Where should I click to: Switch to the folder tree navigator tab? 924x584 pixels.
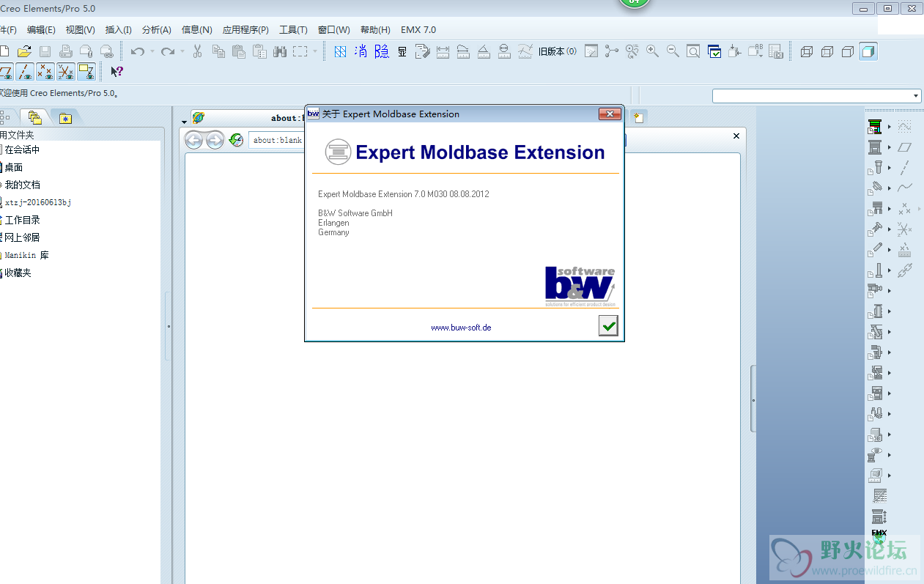coord(34,117)
